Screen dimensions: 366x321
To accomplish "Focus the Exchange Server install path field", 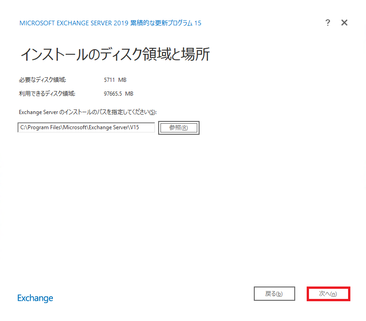I will pyautogui.click(x=86, y=127).
